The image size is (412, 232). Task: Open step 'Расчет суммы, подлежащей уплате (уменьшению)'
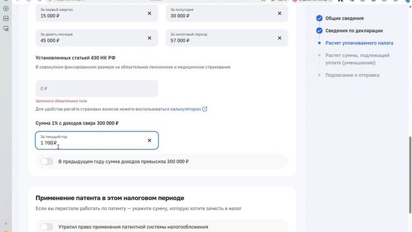point(357,59)
